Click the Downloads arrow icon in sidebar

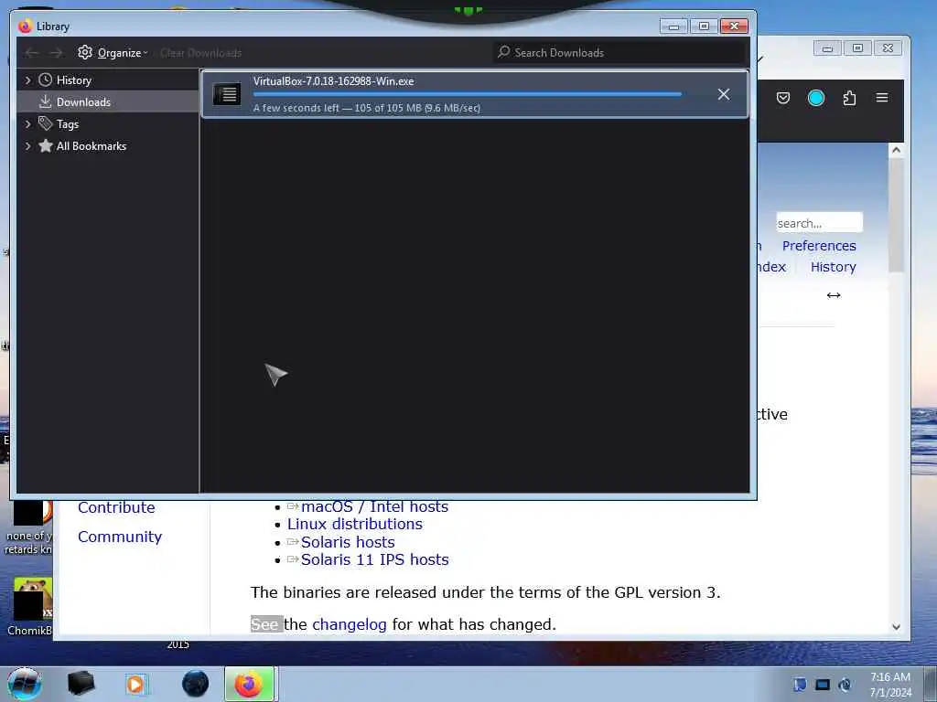(46, 102)
